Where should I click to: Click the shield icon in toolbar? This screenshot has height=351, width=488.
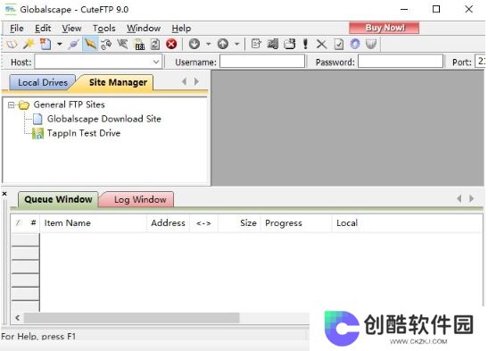(371, 44)
